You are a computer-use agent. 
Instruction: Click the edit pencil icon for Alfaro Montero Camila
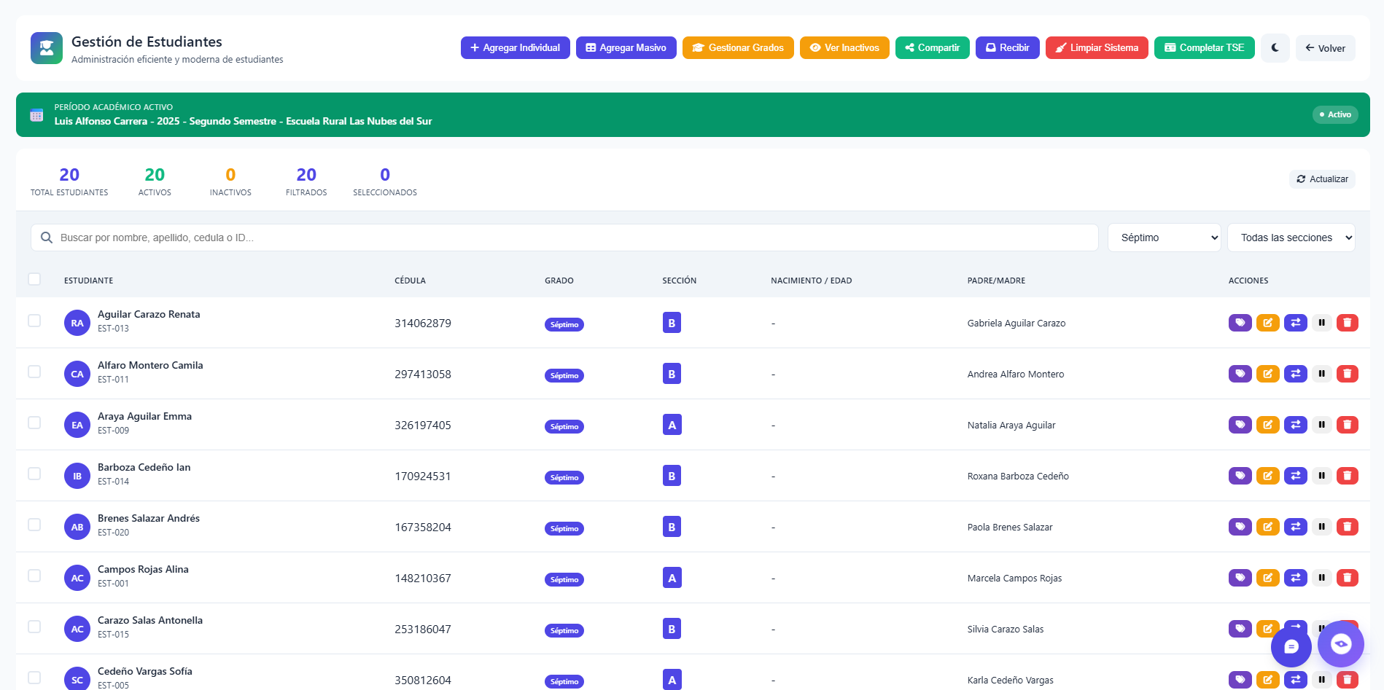click(1267, 374)
